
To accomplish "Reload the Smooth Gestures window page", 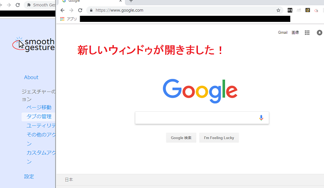I will coord(18,5).
